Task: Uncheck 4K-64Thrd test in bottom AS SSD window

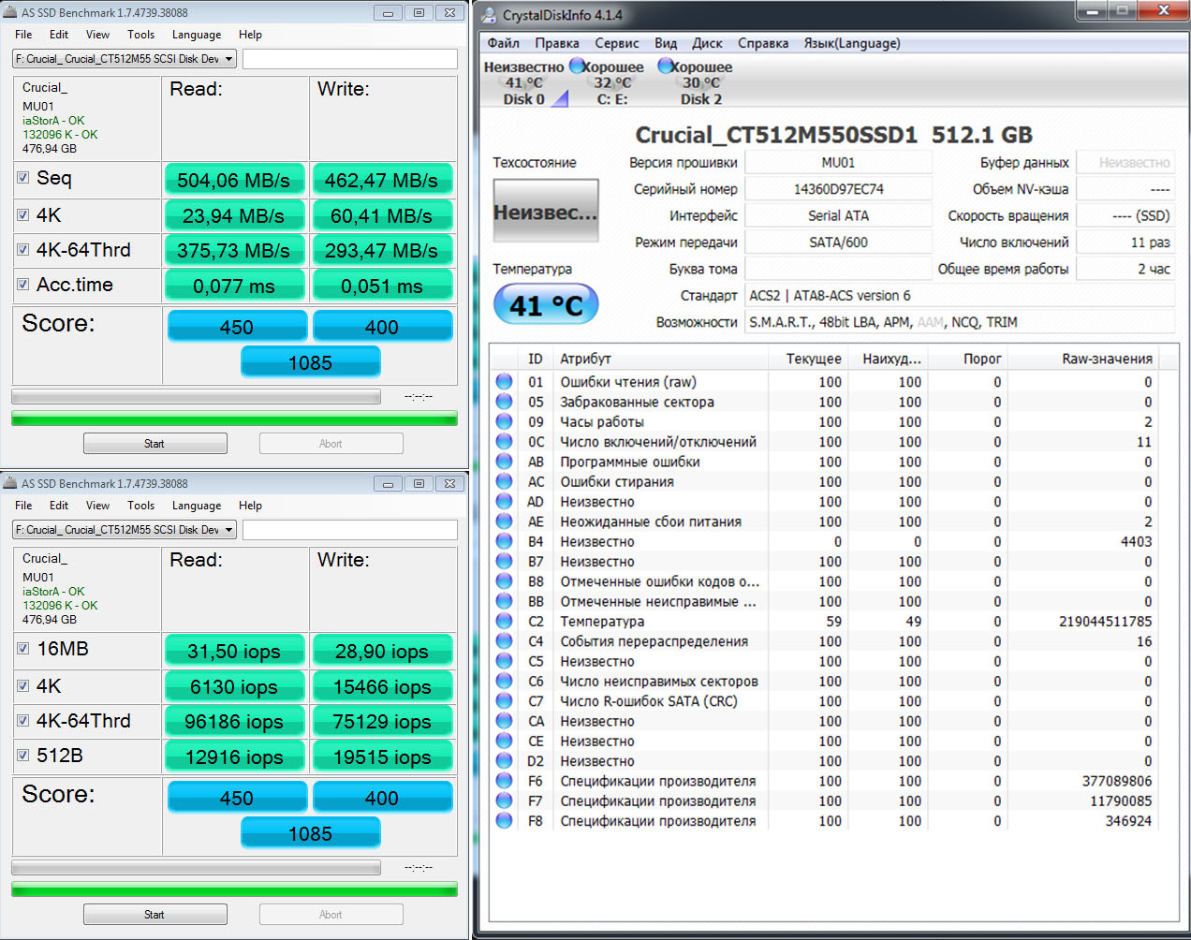Action: 23,720
